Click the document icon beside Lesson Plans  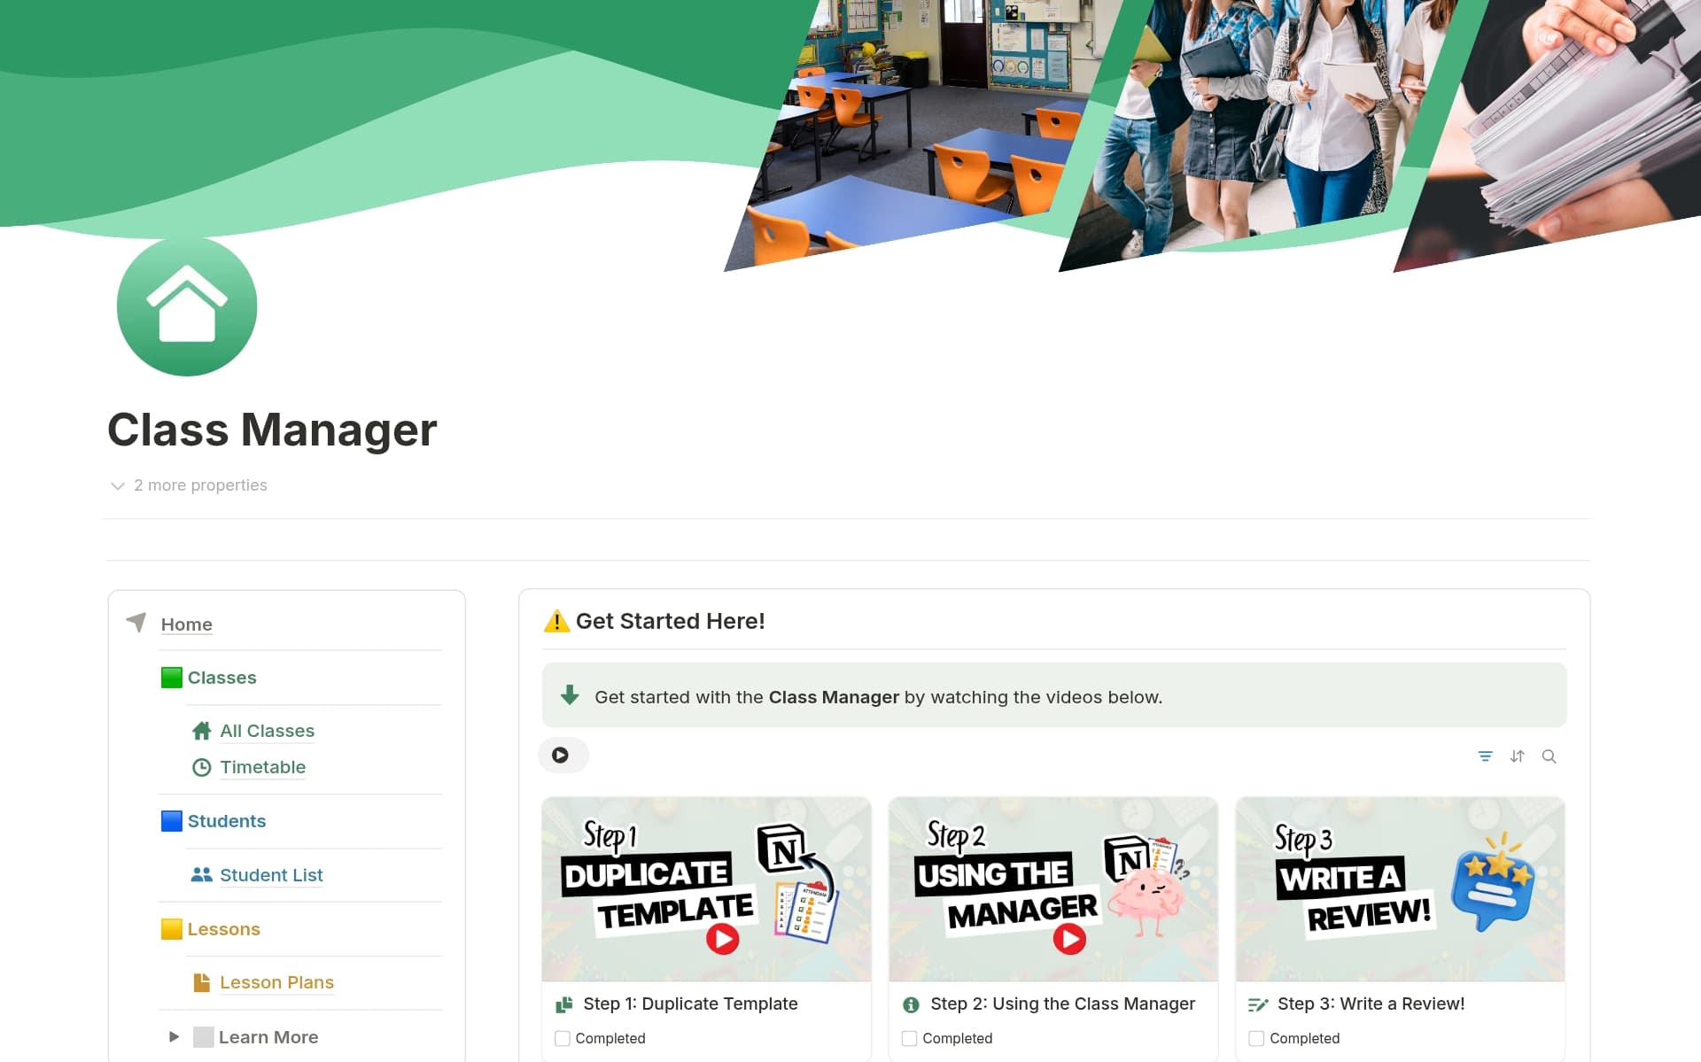200,981
